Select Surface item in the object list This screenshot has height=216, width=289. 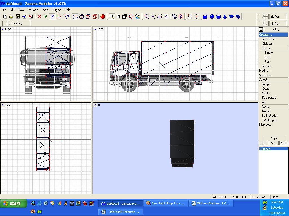point(265,149)
